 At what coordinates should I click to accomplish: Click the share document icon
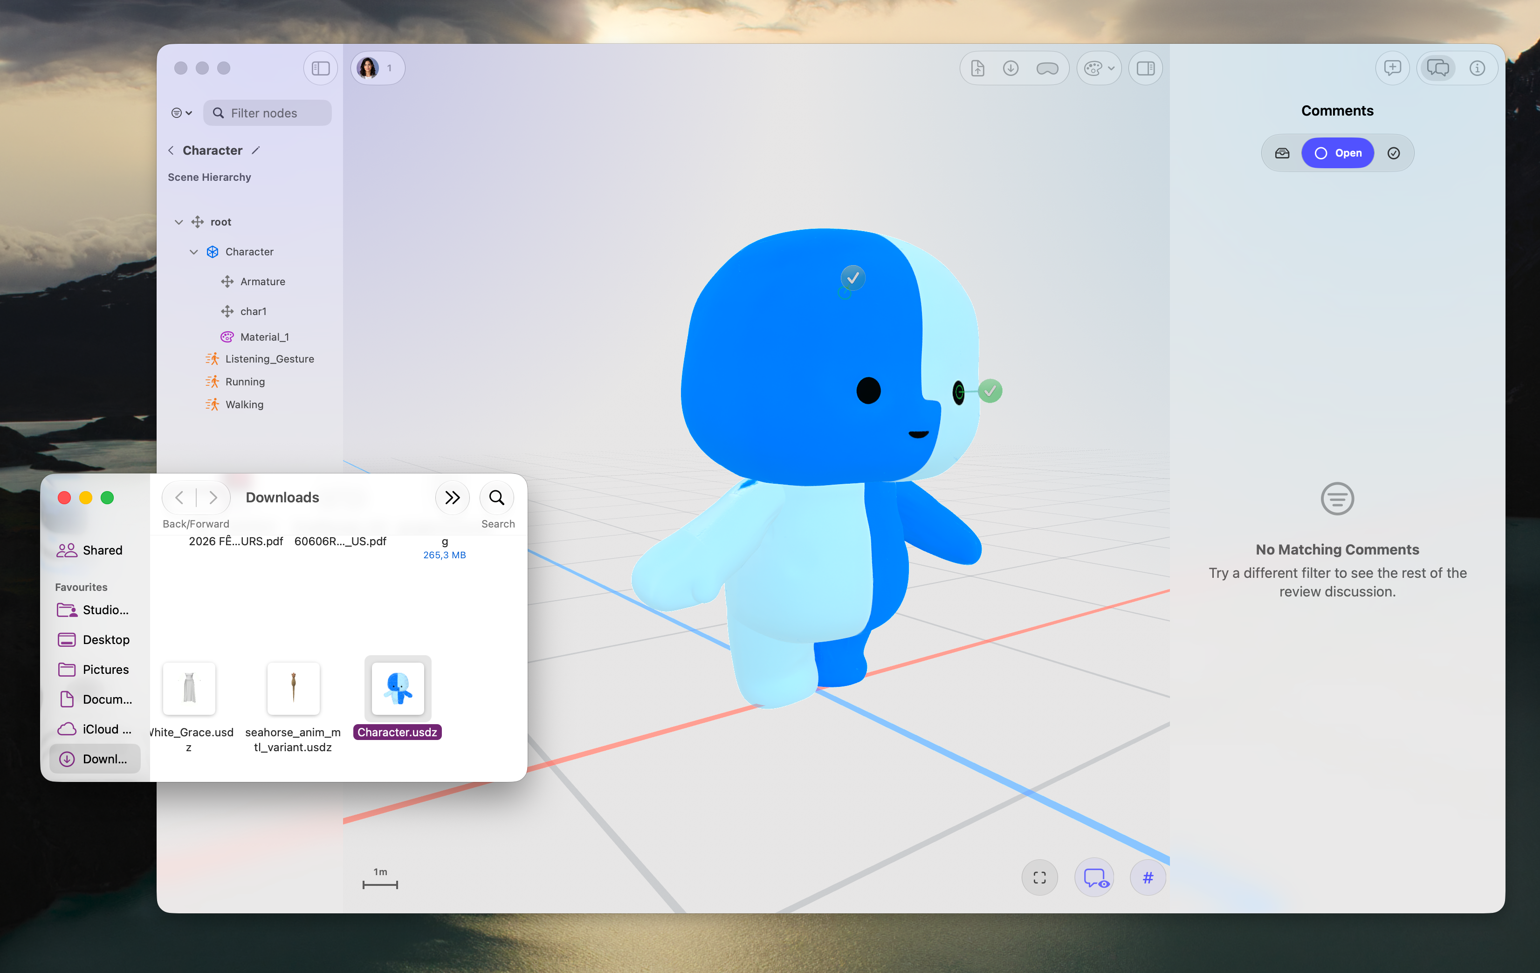click(x=977, y=68)
